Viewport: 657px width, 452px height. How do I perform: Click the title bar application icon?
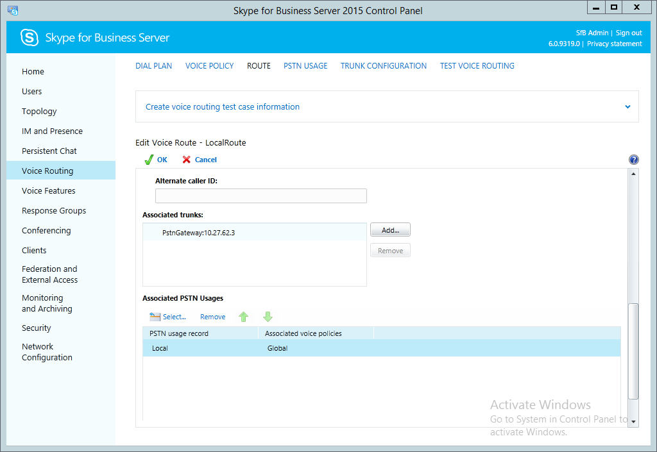(13, 10)
